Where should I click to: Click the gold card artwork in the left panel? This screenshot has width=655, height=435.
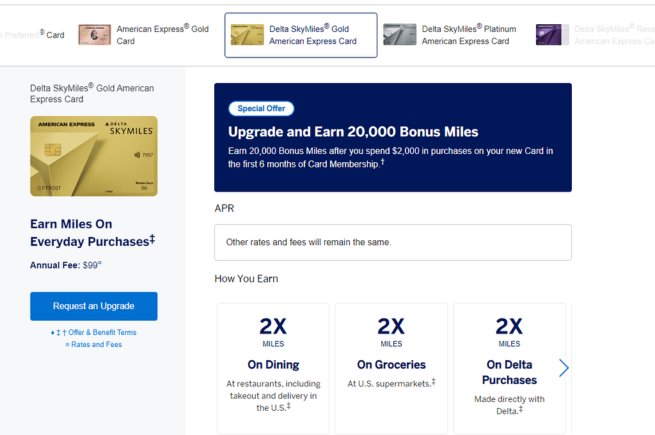coord(93,156)
